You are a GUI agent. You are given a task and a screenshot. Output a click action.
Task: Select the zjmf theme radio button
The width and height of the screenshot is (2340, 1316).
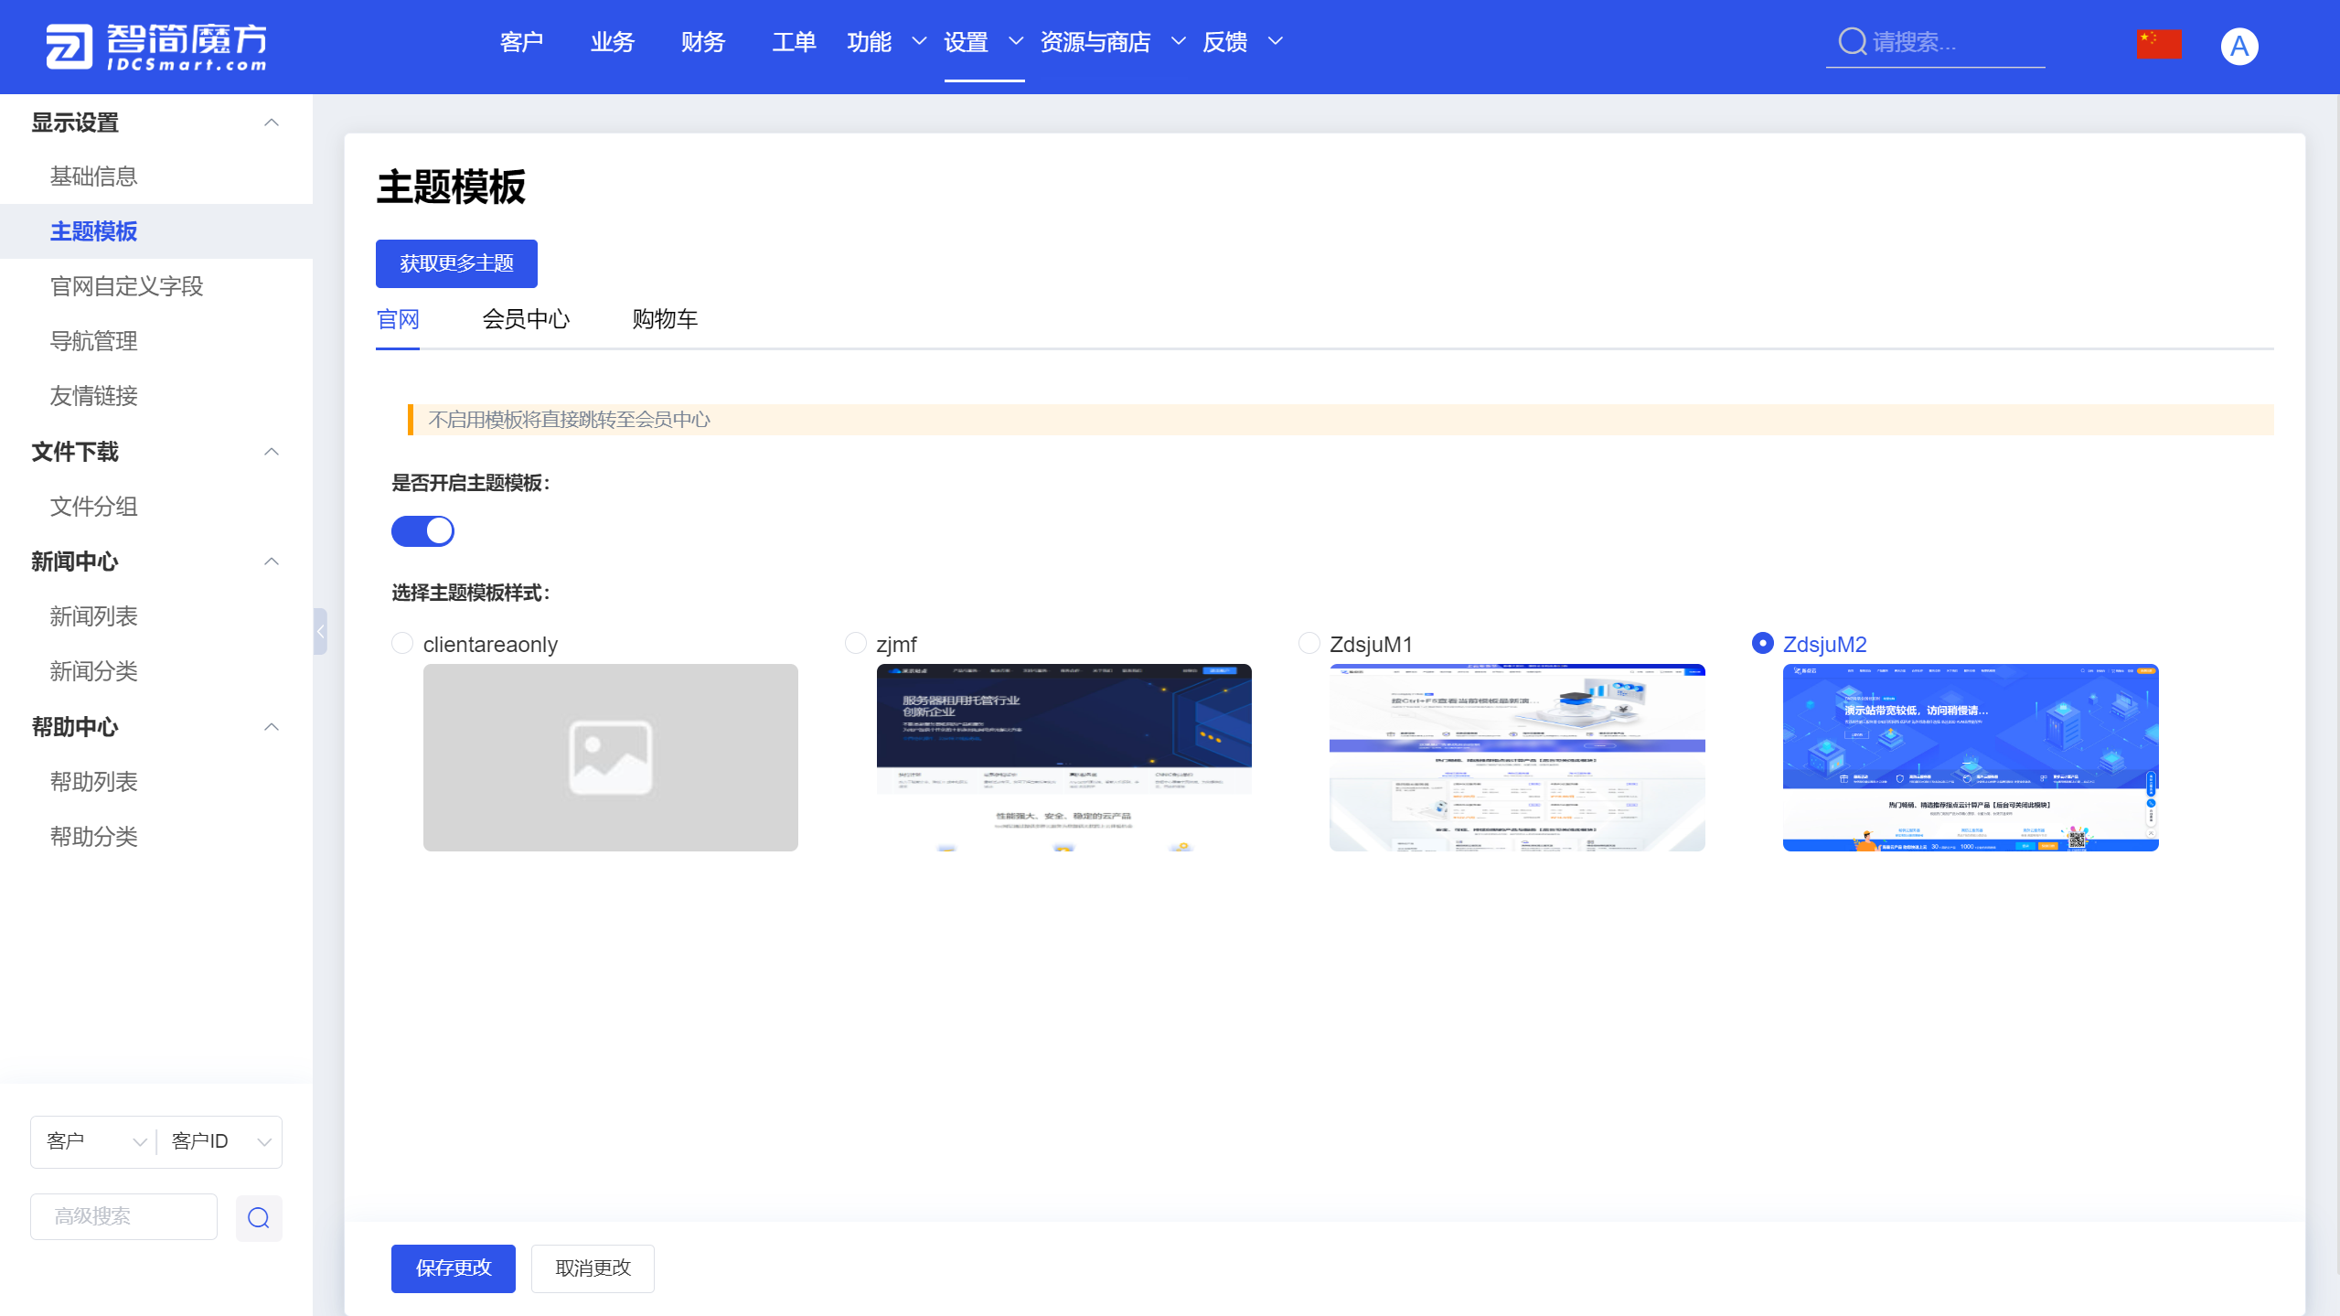pyautogui.click(x=855, y=644)
